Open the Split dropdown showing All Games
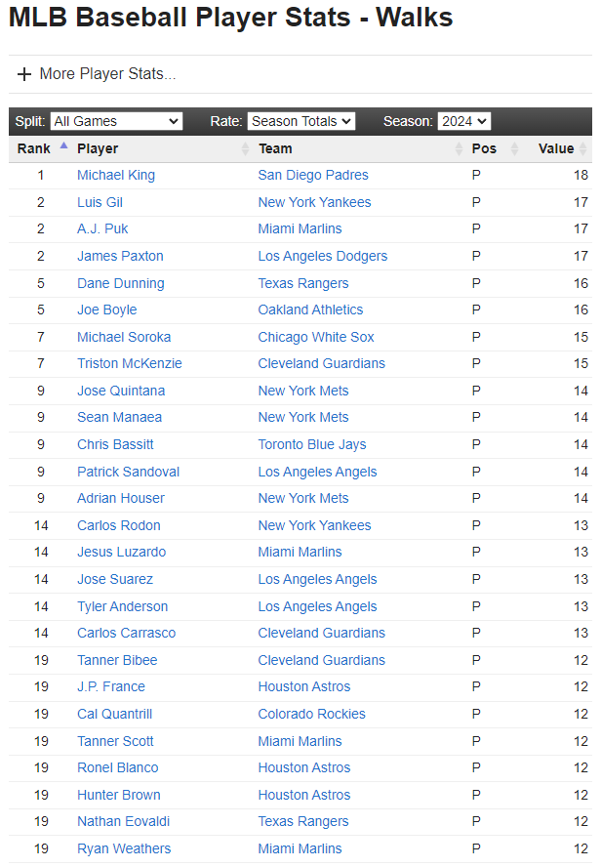 pyautogui.click(x=116, y=121)
